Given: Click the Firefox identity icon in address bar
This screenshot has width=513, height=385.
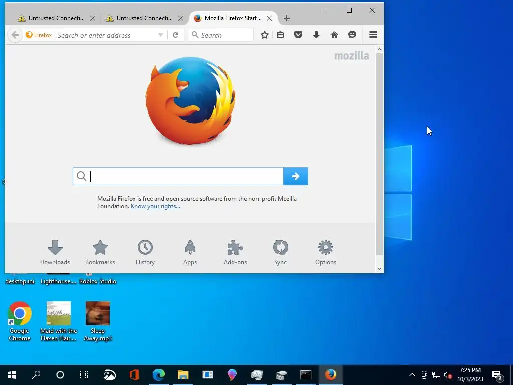Looking at the screenshot, I should [39, 35].
